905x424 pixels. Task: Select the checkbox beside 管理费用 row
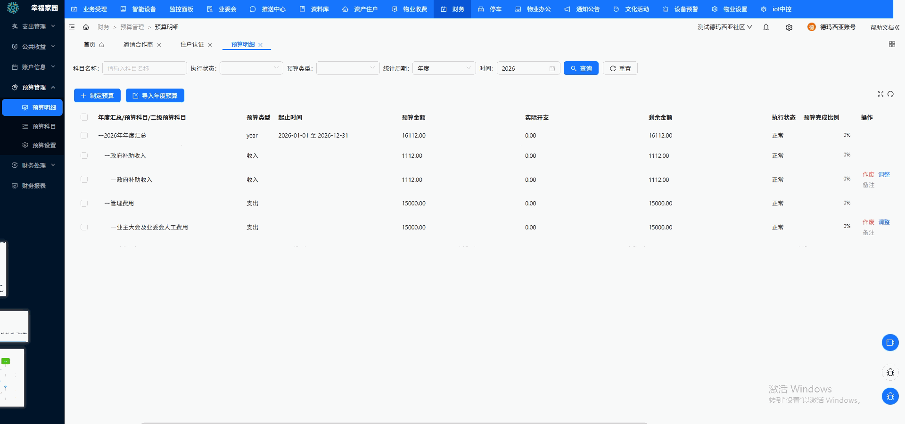pos(84,203)
